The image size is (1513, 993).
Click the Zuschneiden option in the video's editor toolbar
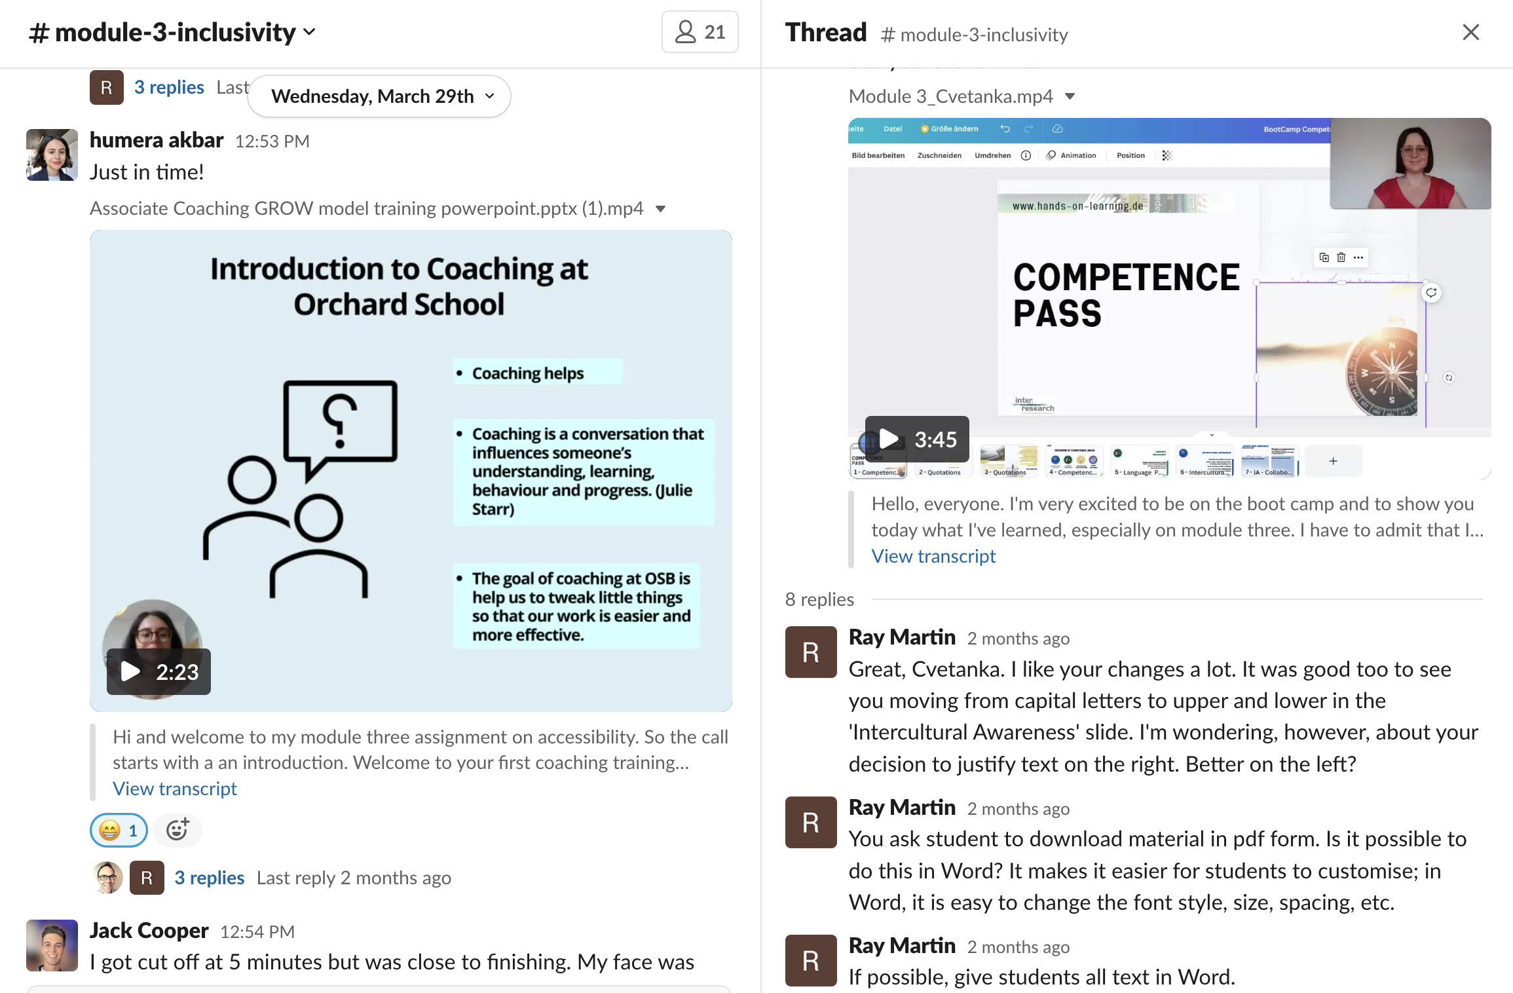[939, 155]
